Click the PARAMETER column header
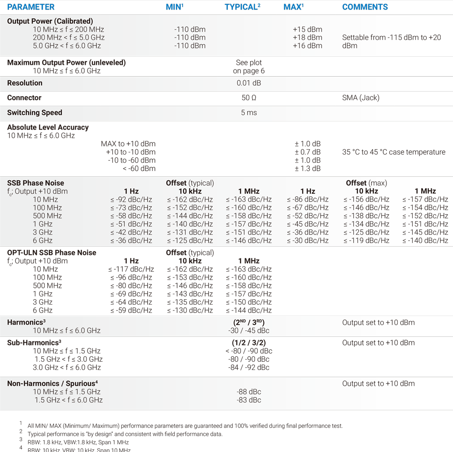This screenshot has height=452, width=453. point(31,7)
